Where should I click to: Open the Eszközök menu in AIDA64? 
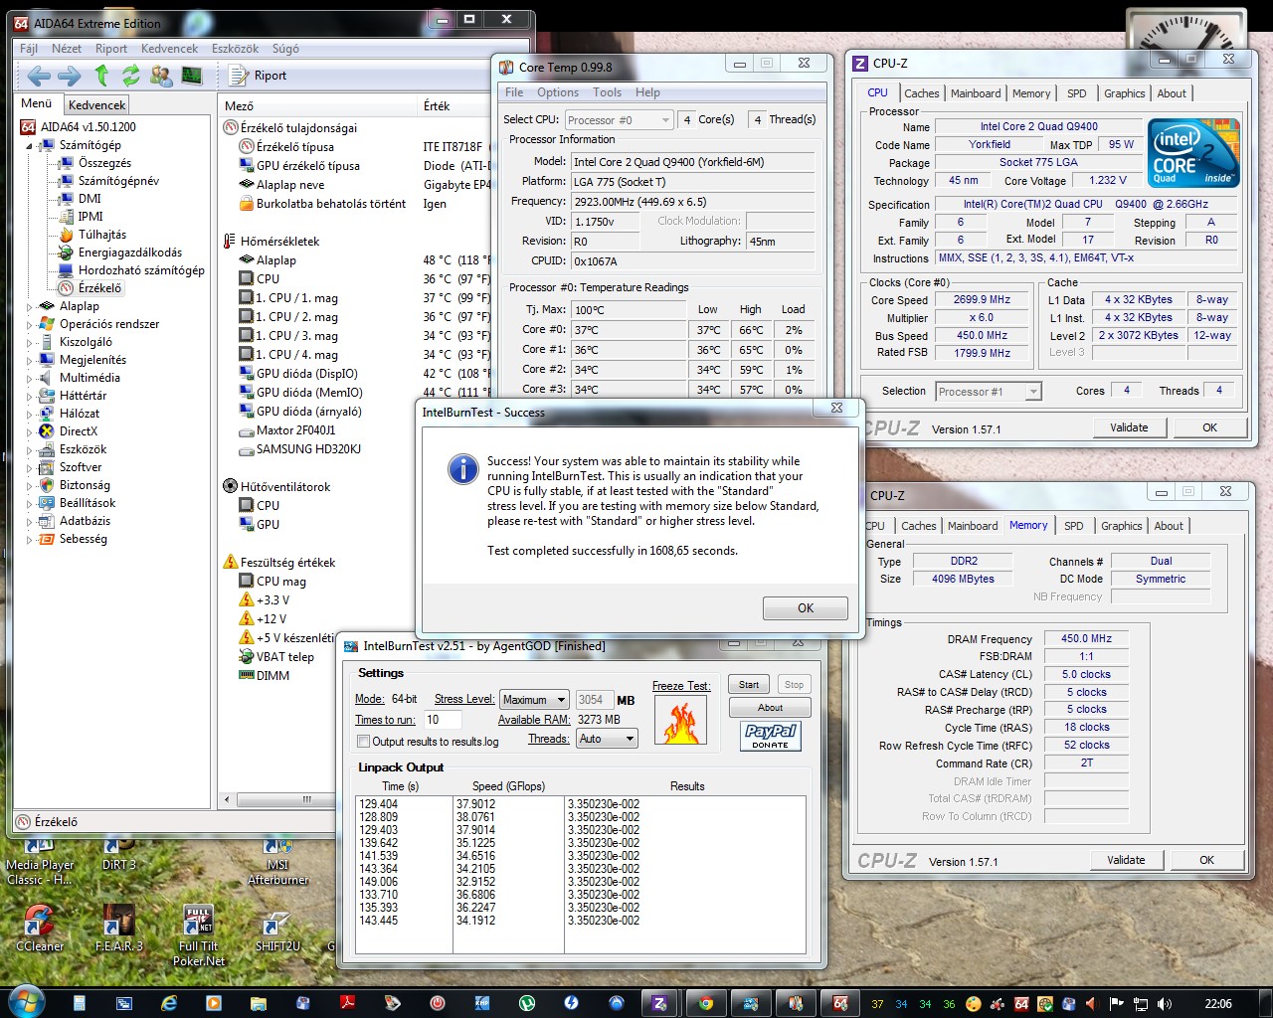pyautogui.click(x=235, y=49)
